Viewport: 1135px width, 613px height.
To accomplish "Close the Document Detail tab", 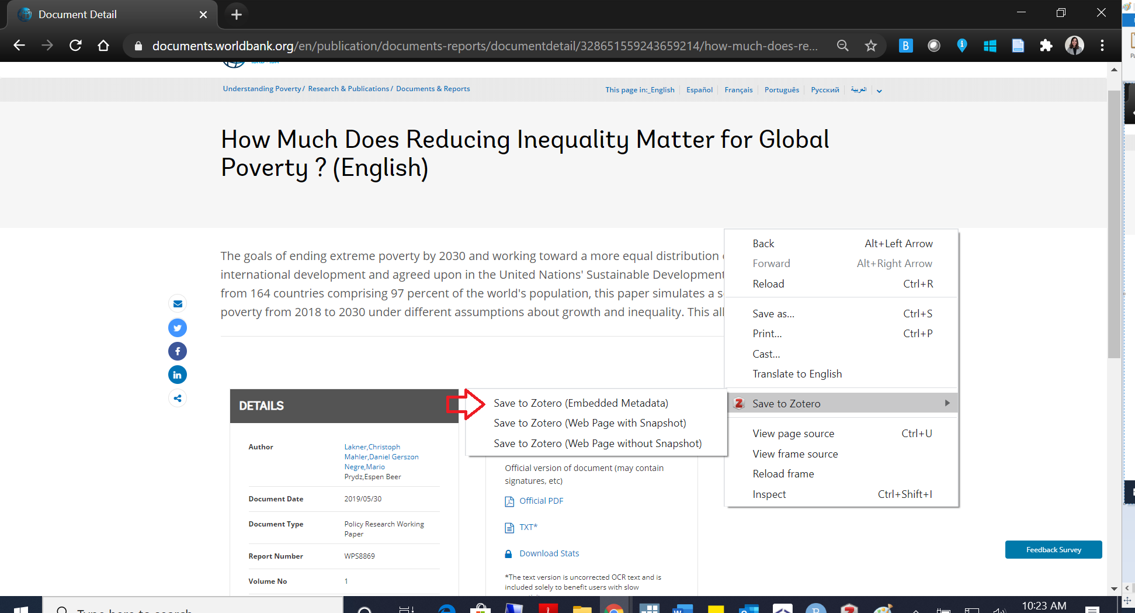I will click(x=203, y=15).
